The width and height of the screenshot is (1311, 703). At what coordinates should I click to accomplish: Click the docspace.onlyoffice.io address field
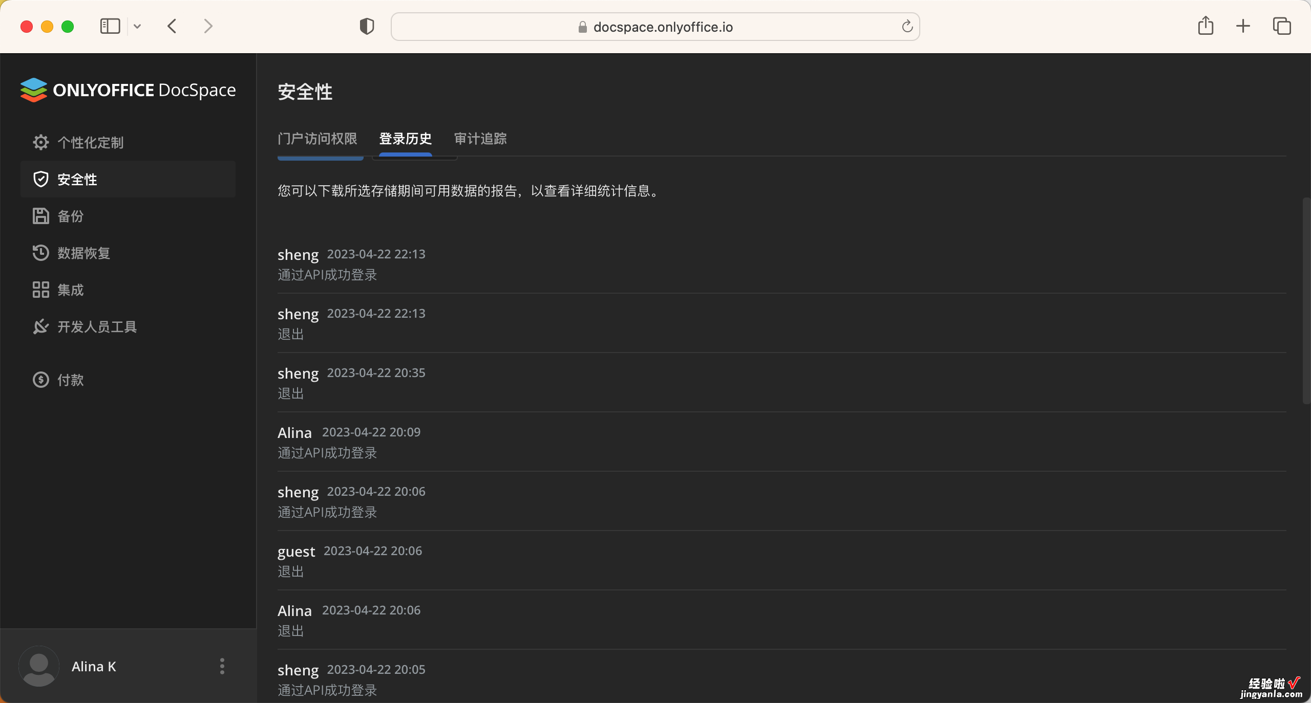(655, 27)
